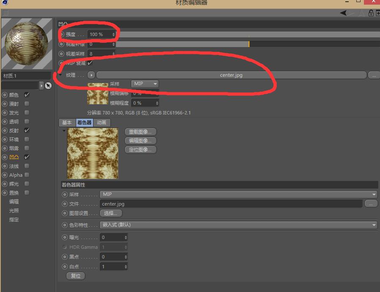
Task: Open new manager window plus icon
Action: pyautogui.click(x=378, y=13)
